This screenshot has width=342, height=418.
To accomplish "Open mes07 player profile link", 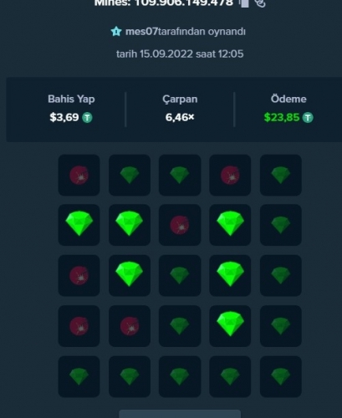I will click(x=141, y=32).
